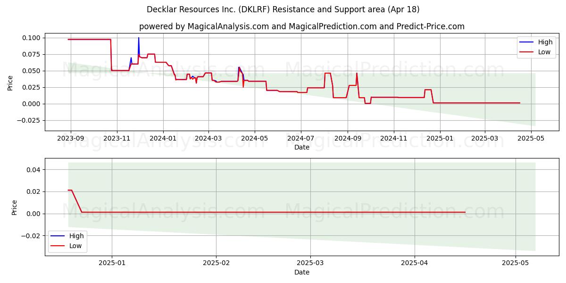Image resolution: width=566 pixels, height=283 pixels.
Task: Click the '2025-04' tick label in the bottom chart
Action: [415, 263]
